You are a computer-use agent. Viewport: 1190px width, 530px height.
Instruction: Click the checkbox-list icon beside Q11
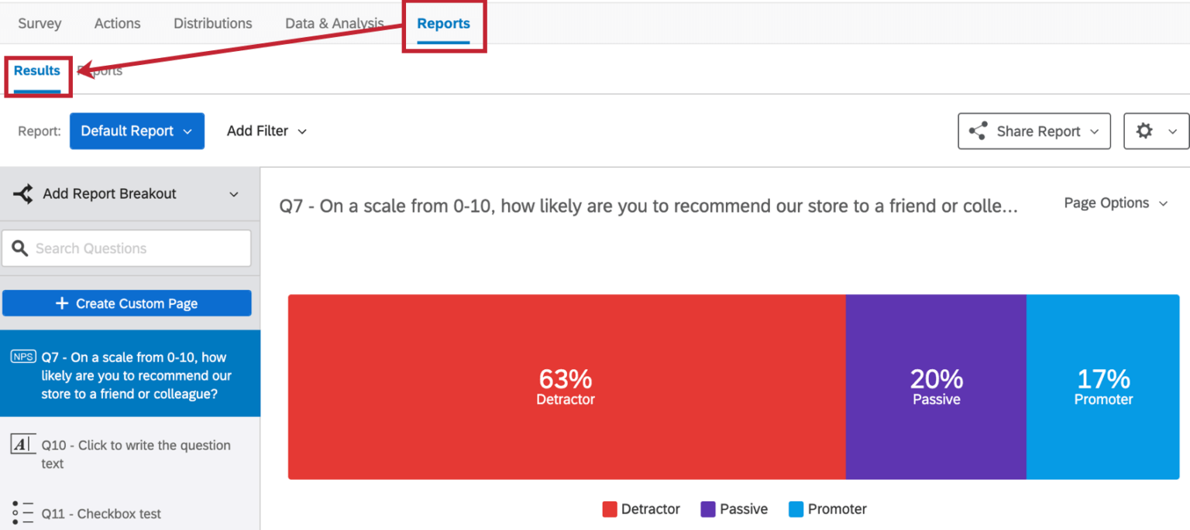click(23, 511)
